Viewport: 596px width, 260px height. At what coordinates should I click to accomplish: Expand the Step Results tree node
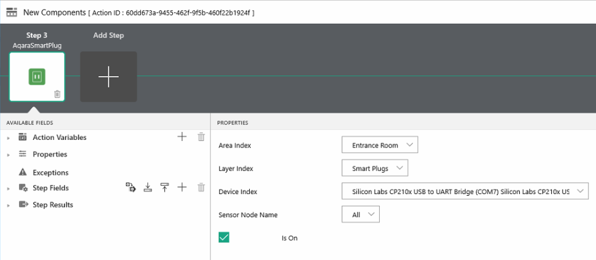(8, 205)
